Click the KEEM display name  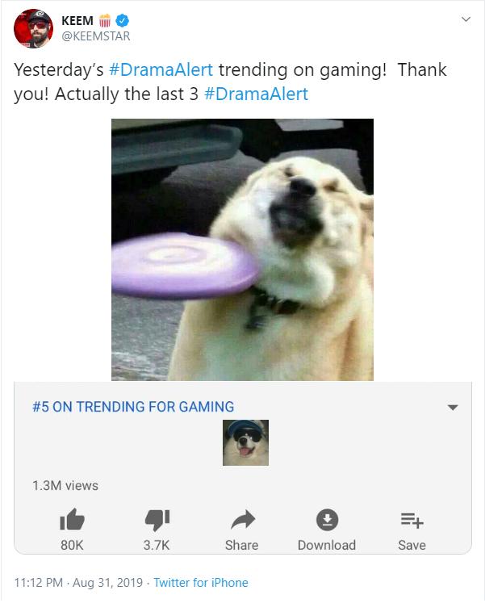[77, 20]
